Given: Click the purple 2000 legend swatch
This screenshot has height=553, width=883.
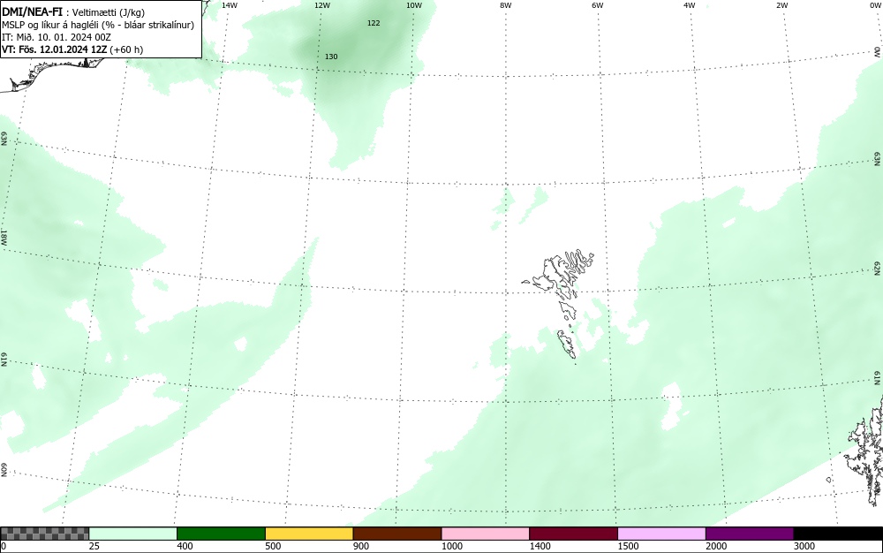Looking at the screenshot, I should click(x=750, y=534).
